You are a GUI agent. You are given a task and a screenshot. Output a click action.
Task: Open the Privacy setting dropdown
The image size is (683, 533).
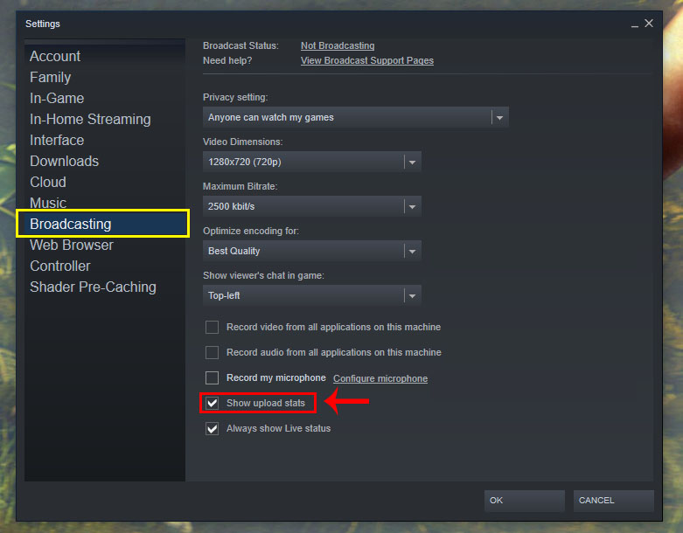355,117
